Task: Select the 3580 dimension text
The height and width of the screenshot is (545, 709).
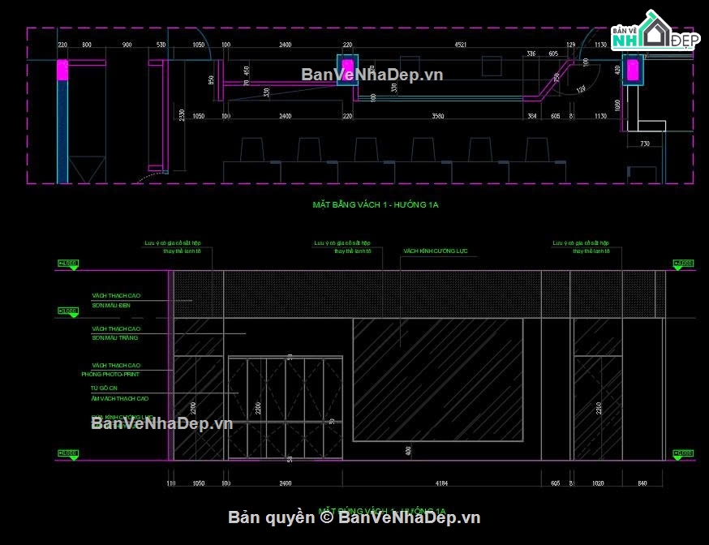Action: (x=438, y=116)
